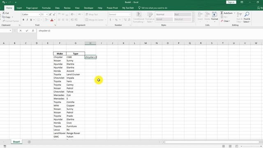Open the Page Layout tab
Image resolution: width=263 pixels, height=148 pixels.
pos(32,8)
